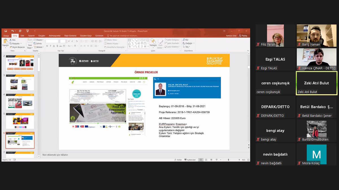Viewport: 339px width, 190px height.
Task: Switch to Slide Sorter view icon
Action: [x=206, y=160]
